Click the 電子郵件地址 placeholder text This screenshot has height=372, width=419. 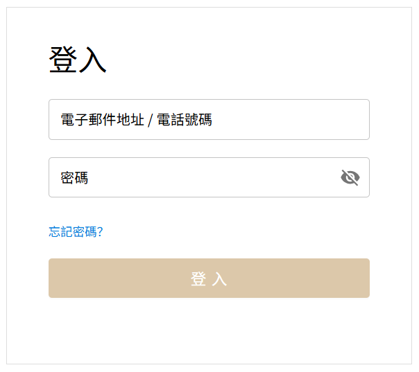coord(136,120)
